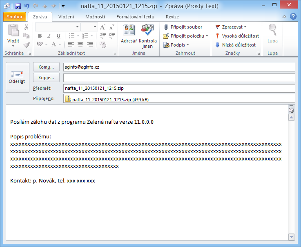Click the empty Kopie address field
This screenshot has width=301, height=247.
pyautogui.click(x=179, y=78)
